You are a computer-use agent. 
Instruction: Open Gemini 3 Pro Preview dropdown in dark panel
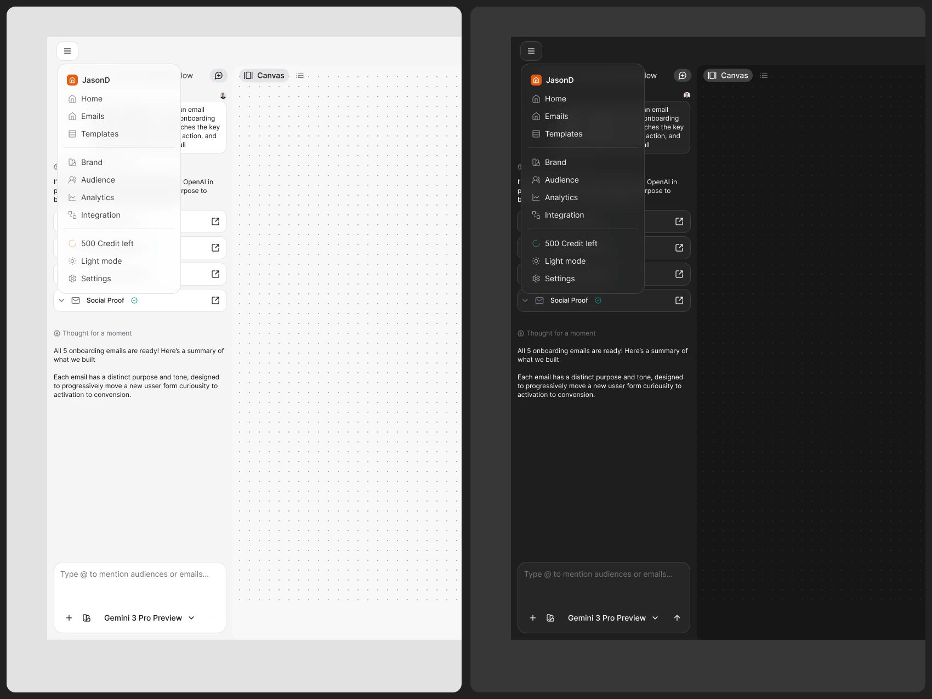[613, 618]
